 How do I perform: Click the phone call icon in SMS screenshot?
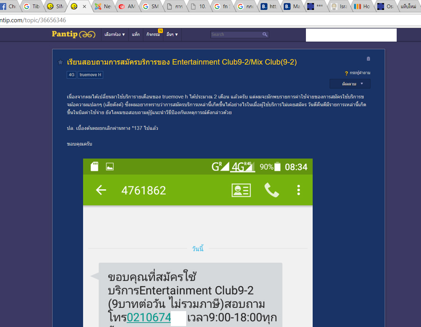(x=272, y=190)
